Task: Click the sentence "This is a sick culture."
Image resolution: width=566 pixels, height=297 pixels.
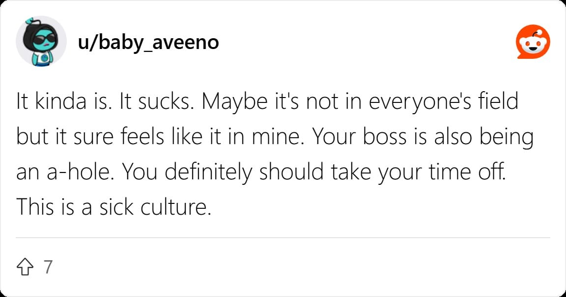Action: click(x=113, y=207)
